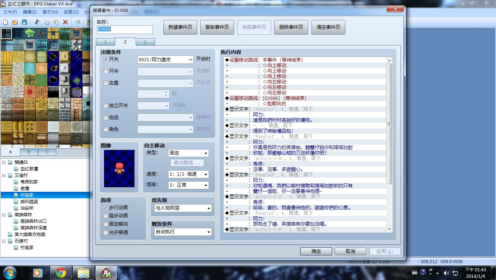Viewport: 496px width, 280px height.
Task: Click the Windows Start orb
Action: point(9,272)
